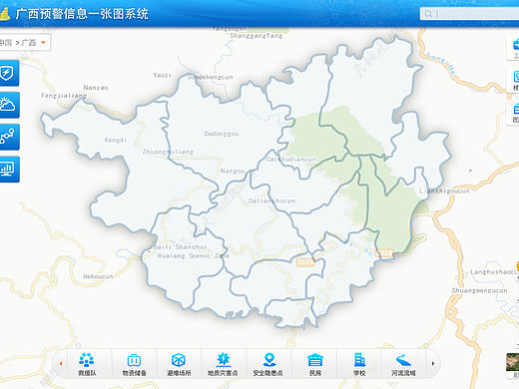Click the Dadonggou map label

click(222, 134)
